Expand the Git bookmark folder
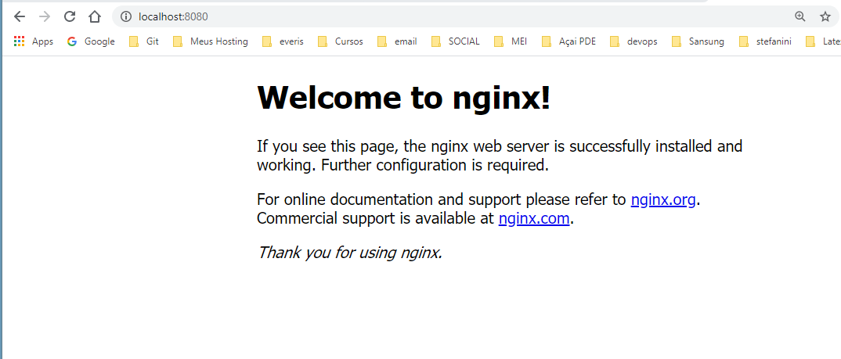The height and width of the screenshot is (359, 841). [x=144, y=41]
